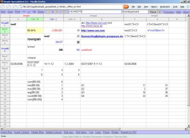Open the About link
The height and width of the screenshot is (138, 190).
coord(186,12)
